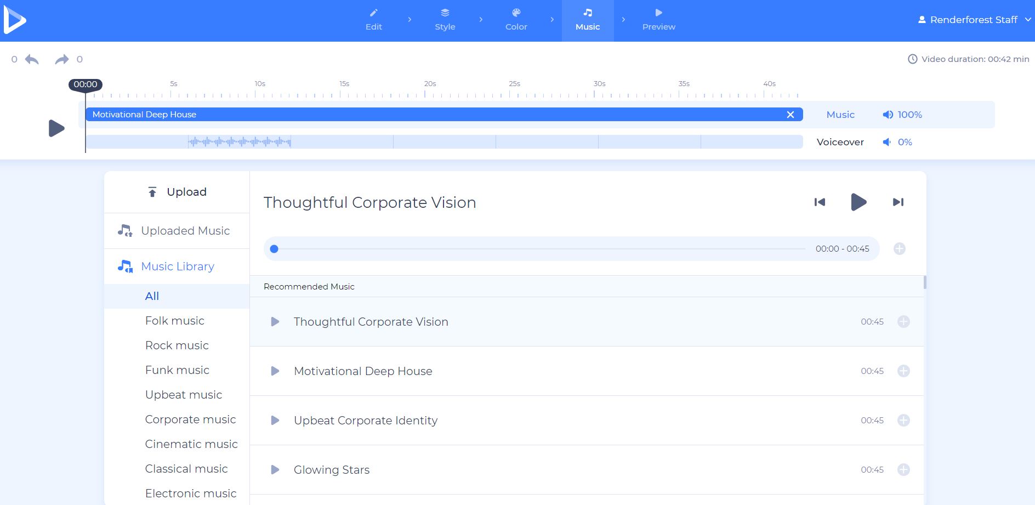Unmute the Voiceover volume speaker
The width and height of the screenshot is (1035, 505).
click(886, 142)
